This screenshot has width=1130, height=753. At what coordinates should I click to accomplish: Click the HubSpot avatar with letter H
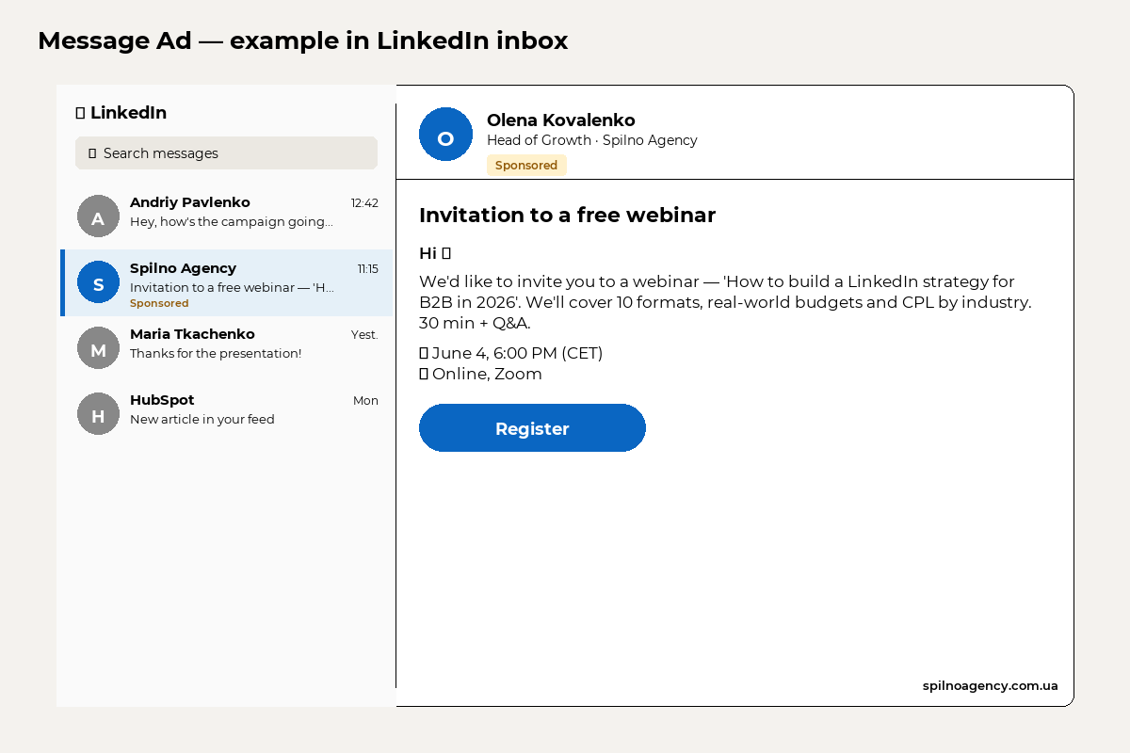click(98, 414)
